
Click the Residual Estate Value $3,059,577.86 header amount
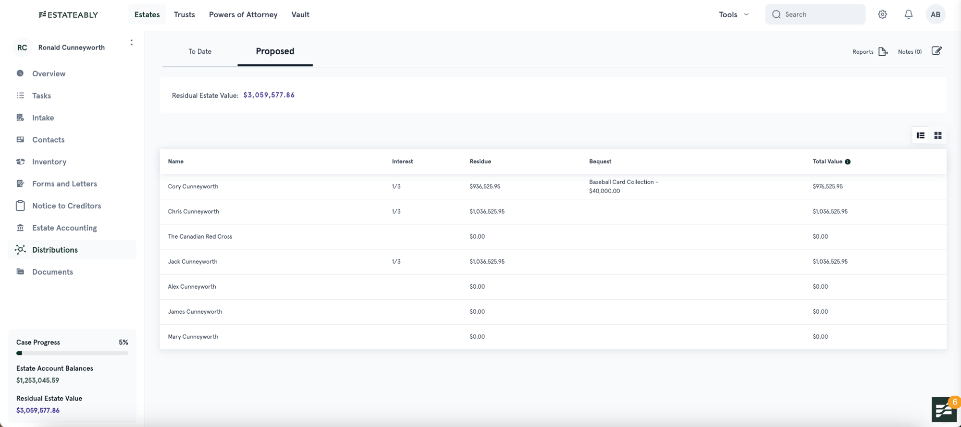point(269,95)
